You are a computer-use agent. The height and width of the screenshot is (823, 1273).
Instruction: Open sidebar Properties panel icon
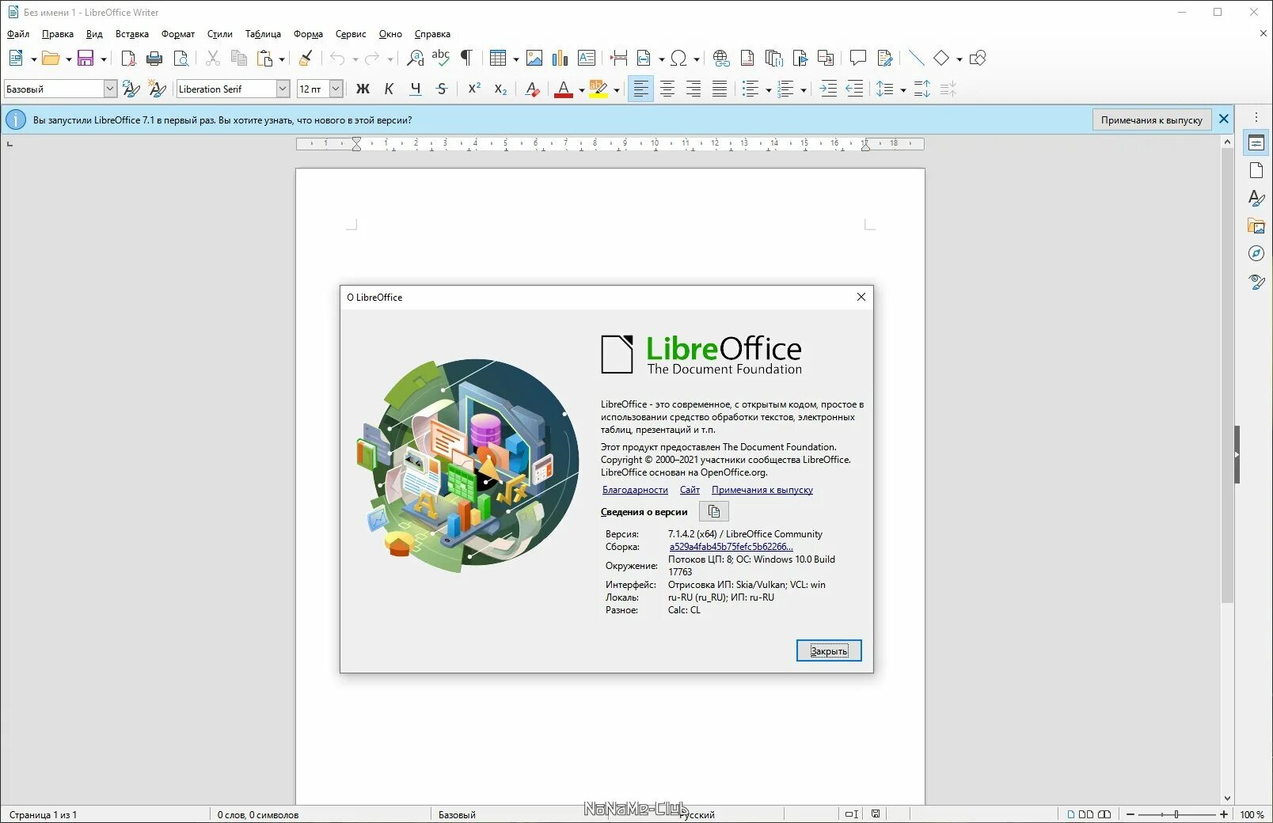click(x=1256, y=143)
